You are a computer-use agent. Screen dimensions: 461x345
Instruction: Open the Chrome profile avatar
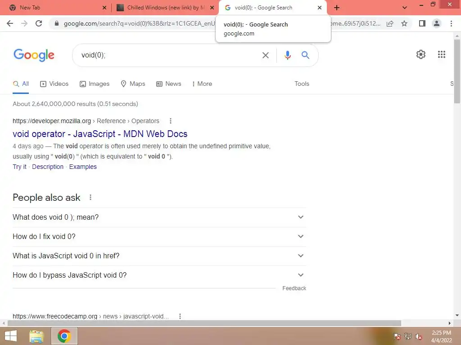click(x=437, y=23)
